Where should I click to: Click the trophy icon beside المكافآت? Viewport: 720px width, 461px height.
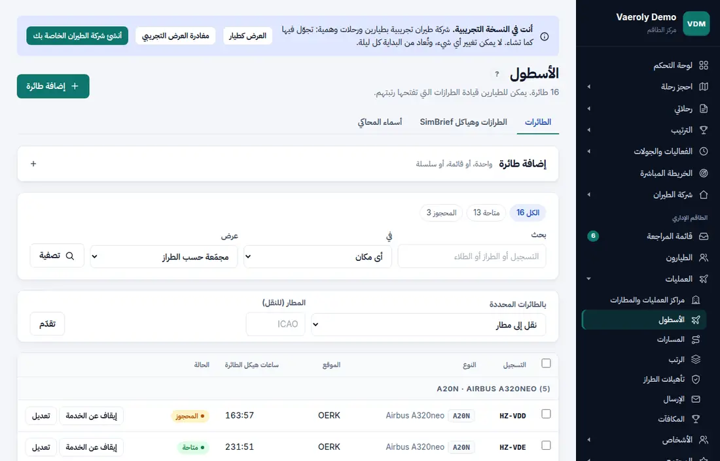click(696, 418)
